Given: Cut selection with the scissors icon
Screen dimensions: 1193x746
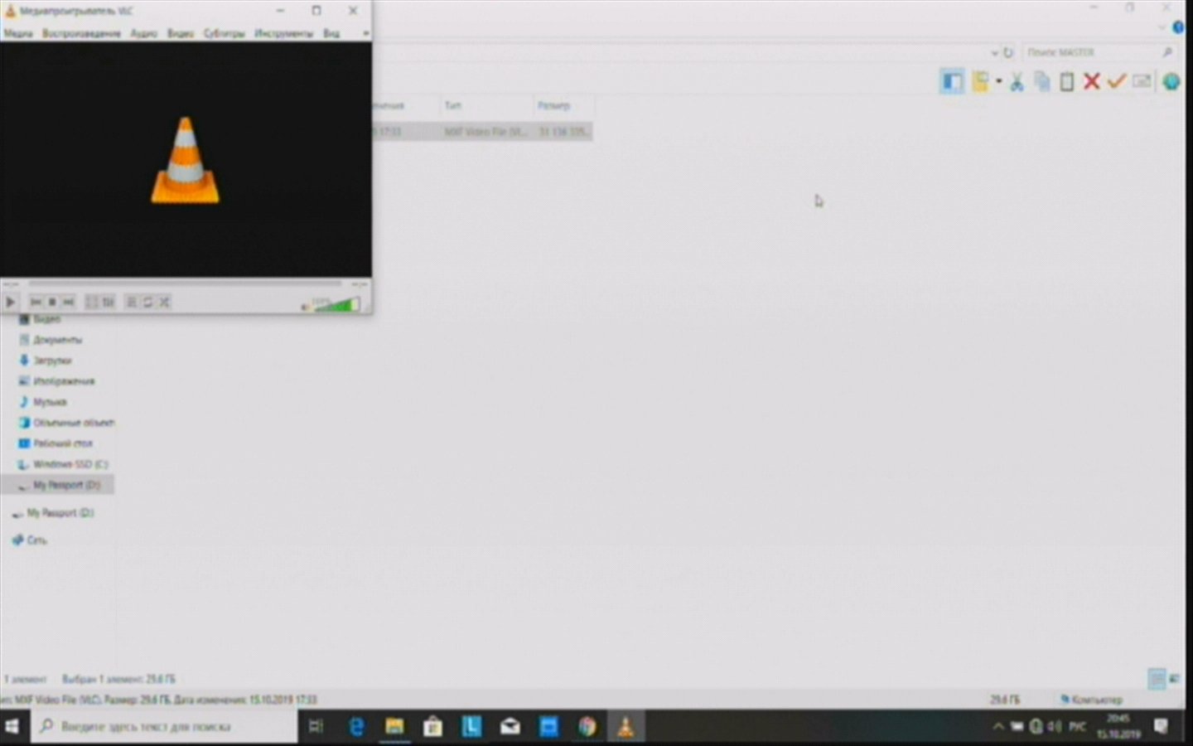Looking at the screenshot, I should (x=1017, y=81).
